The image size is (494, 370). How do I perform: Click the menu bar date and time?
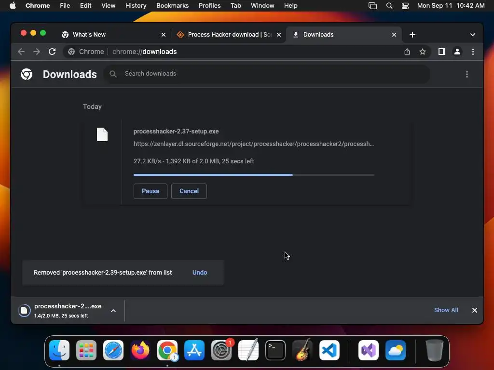451,6
